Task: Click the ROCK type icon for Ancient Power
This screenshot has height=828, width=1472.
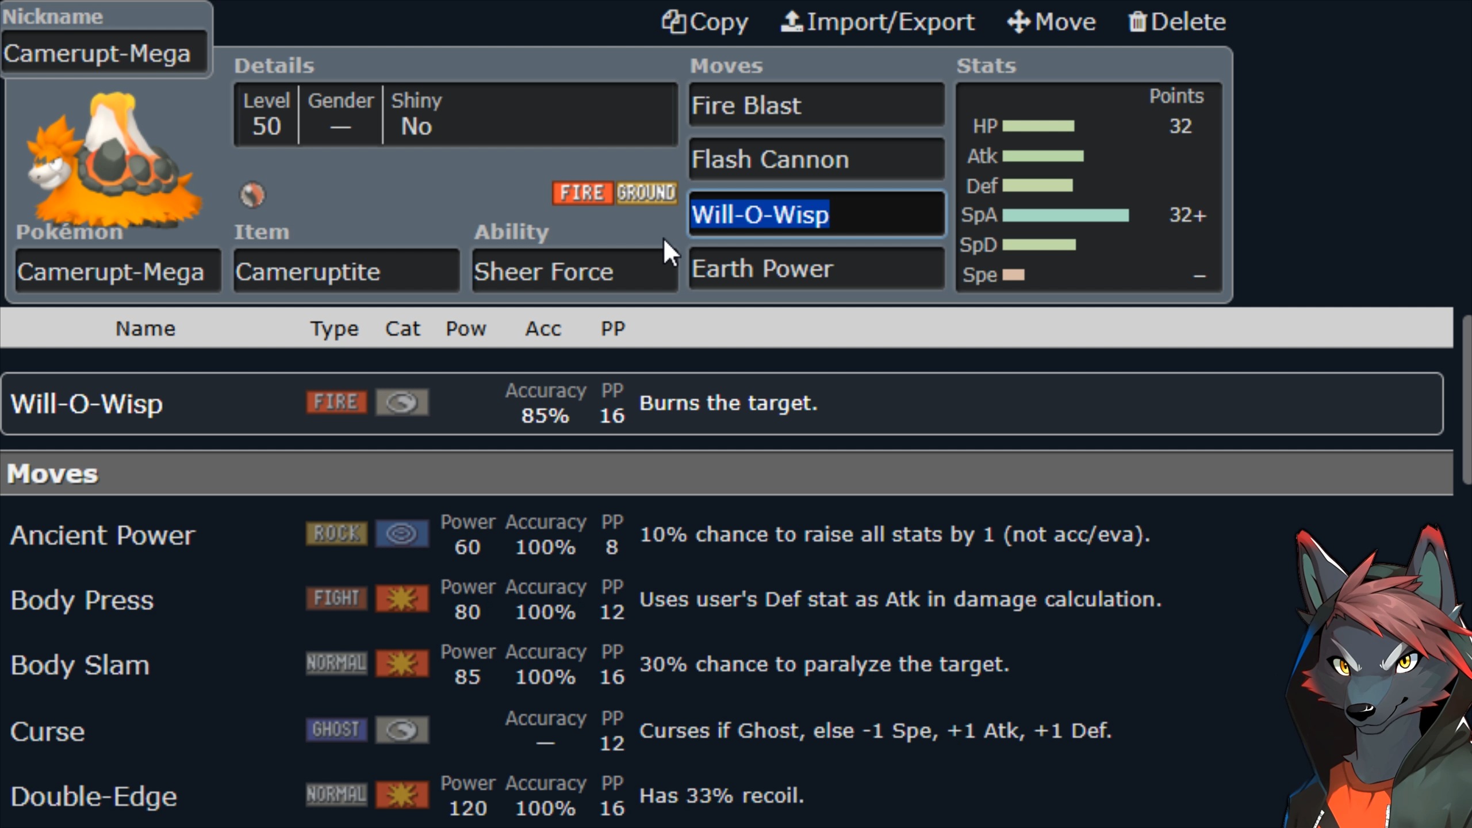Action: [x=336, y=534]
